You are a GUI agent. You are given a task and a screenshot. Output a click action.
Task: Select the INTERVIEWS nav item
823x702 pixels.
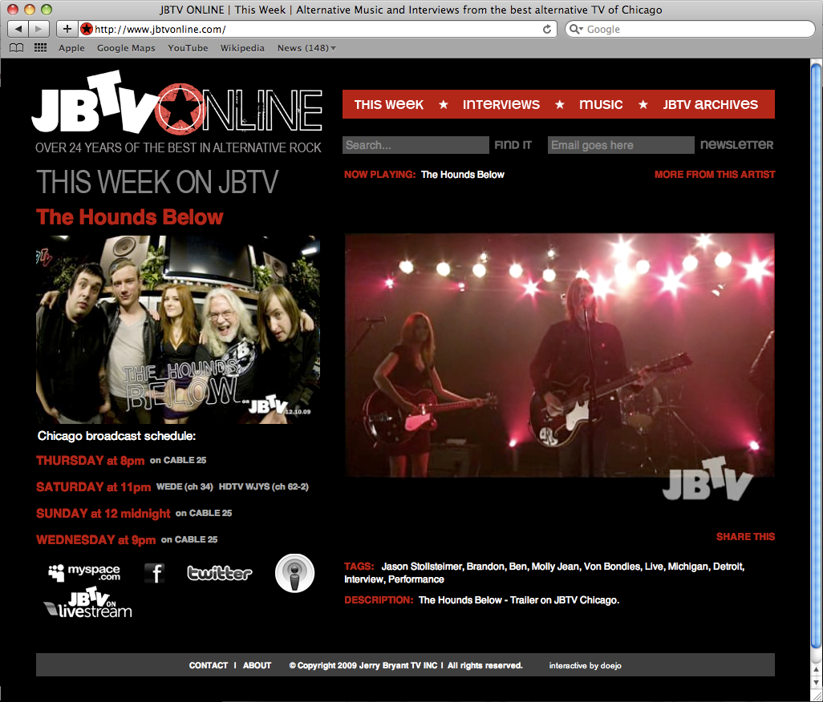click(x=501, y=104)
